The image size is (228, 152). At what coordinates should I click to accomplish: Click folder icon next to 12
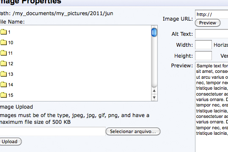coord(3,64)
